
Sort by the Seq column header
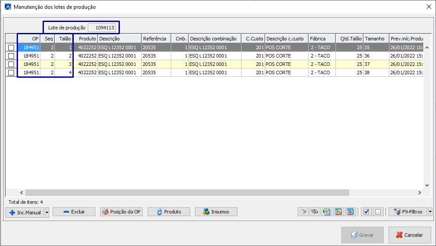(47, 39)
